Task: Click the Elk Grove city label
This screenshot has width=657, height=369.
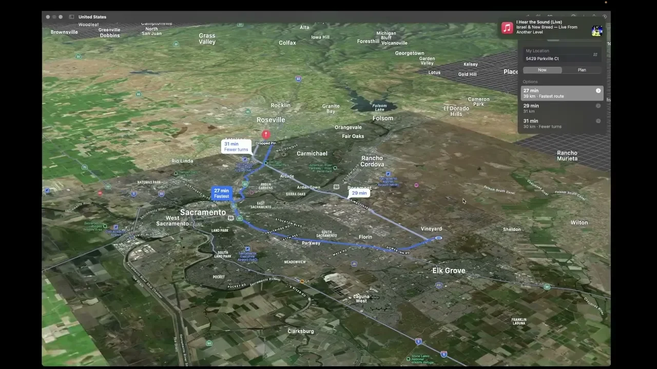Action: [x=449, y=271]
